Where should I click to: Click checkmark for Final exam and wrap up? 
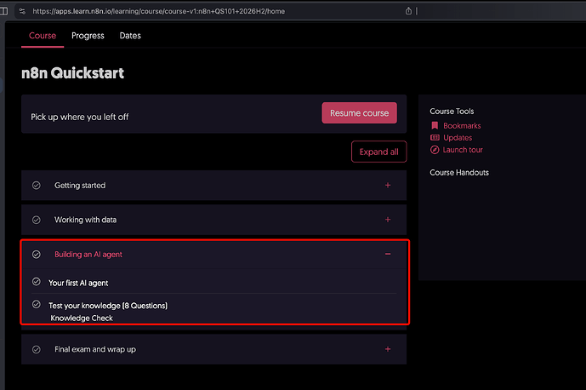[37, 349]
